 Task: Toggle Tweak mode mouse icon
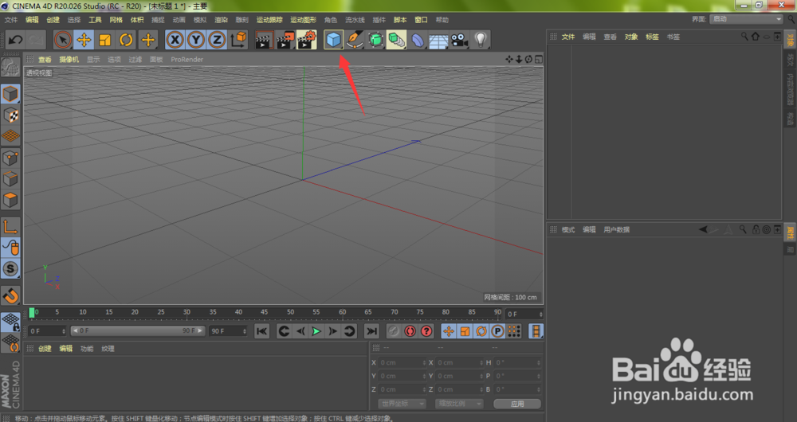[x=10, y=248]
